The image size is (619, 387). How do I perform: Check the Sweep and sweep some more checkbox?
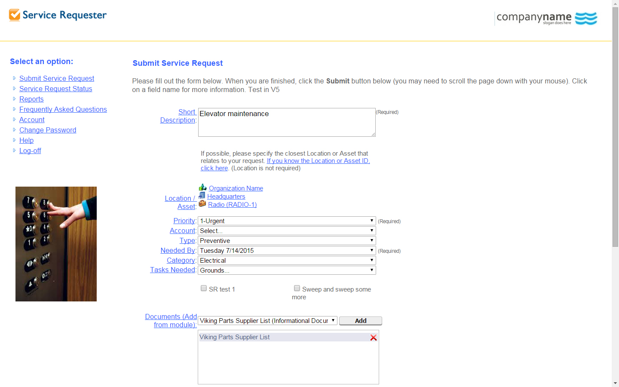coord(297,289)
